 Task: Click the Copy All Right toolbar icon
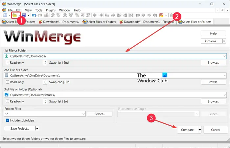coord(119,15)
